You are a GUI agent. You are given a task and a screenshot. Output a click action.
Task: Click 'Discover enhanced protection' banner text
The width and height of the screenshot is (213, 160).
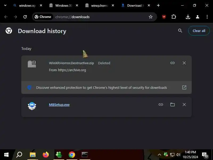[102, 88]
